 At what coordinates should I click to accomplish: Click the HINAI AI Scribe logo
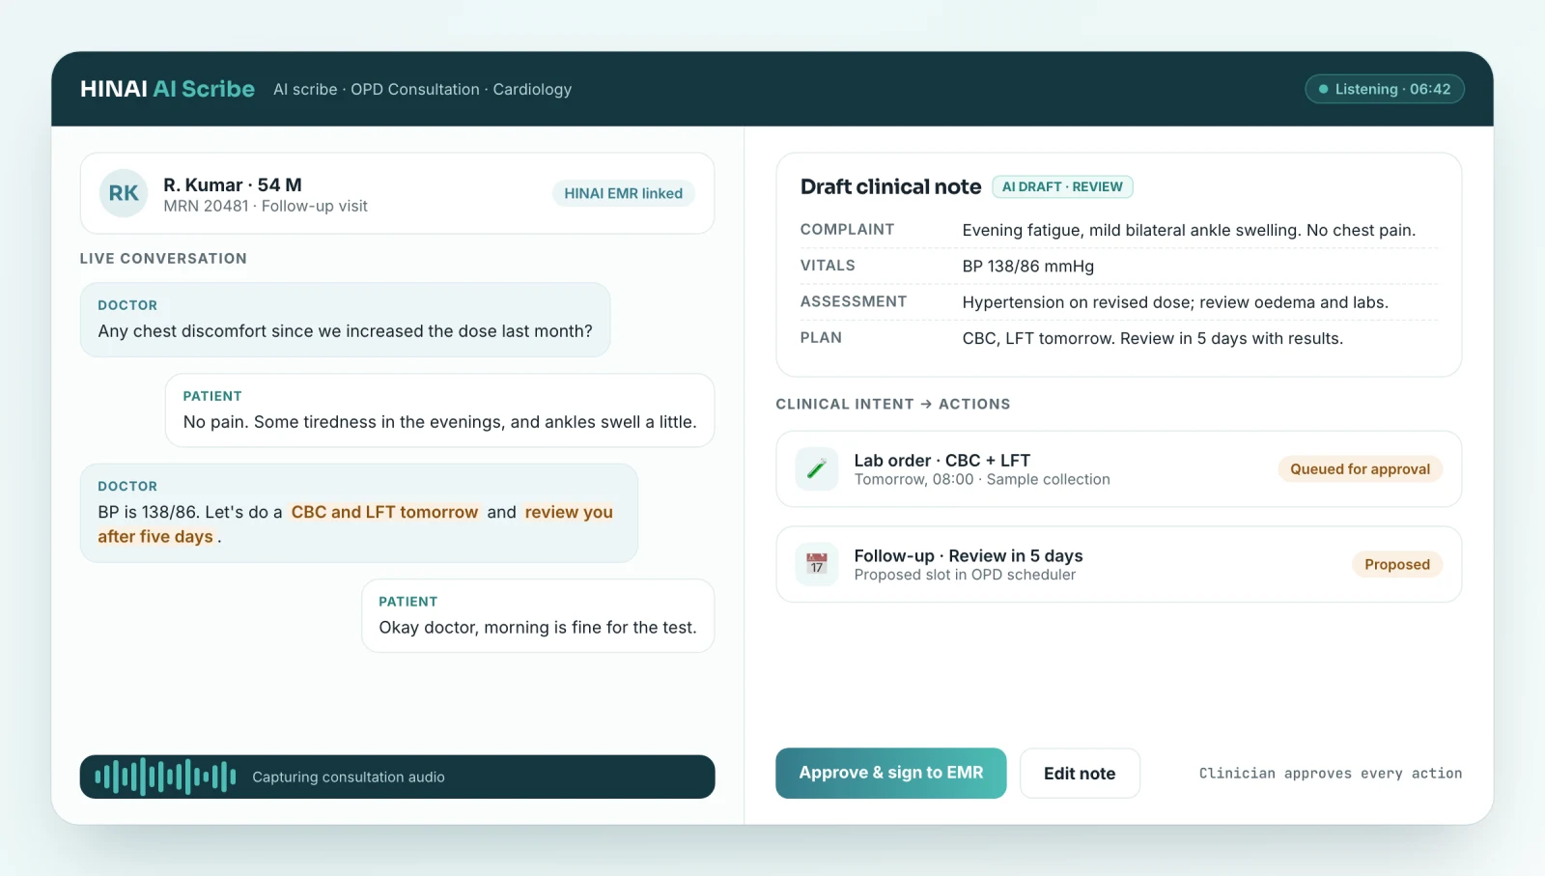[167, 89]
